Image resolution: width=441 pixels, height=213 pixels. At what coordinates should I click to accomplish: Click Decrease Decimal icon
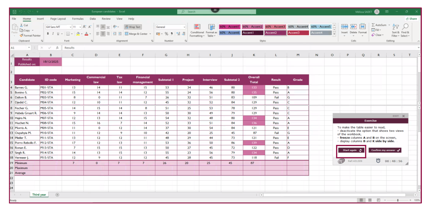(x=184, y=34)
